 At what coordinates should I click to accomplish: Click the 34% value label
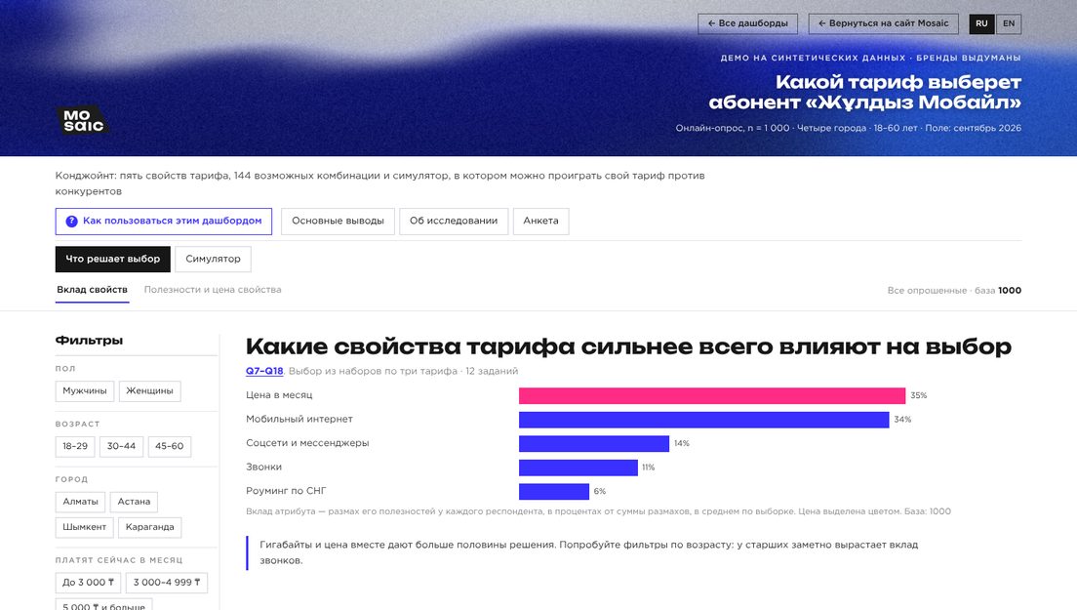point(902,420)
